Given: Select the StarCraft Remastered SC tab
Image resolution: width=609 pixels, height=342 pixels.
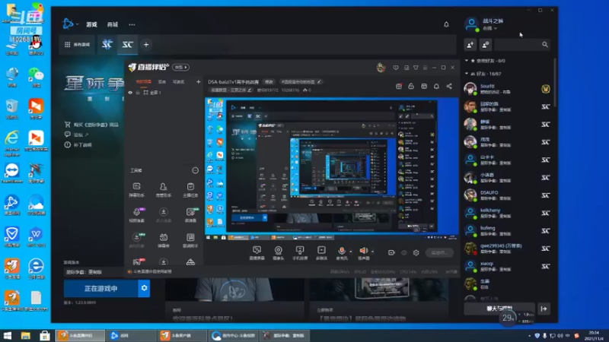Looking at the screenshot, I should click(x=128, y=45).
